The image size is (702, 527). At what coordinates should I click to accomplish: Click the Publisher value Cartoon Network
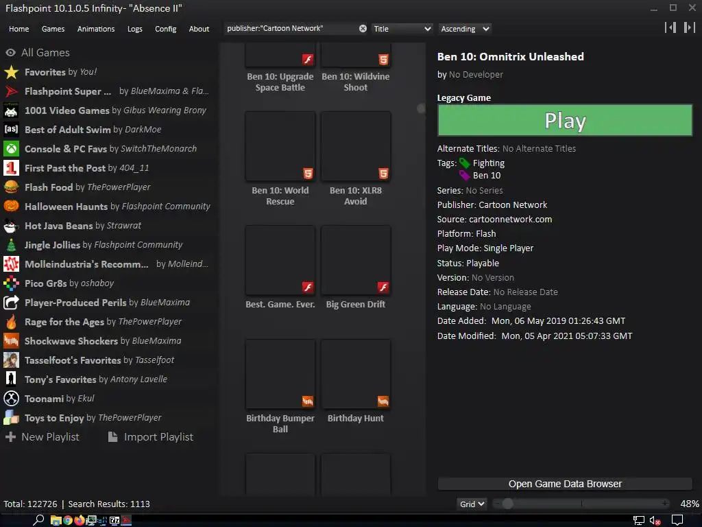click(x=513, y=204)
